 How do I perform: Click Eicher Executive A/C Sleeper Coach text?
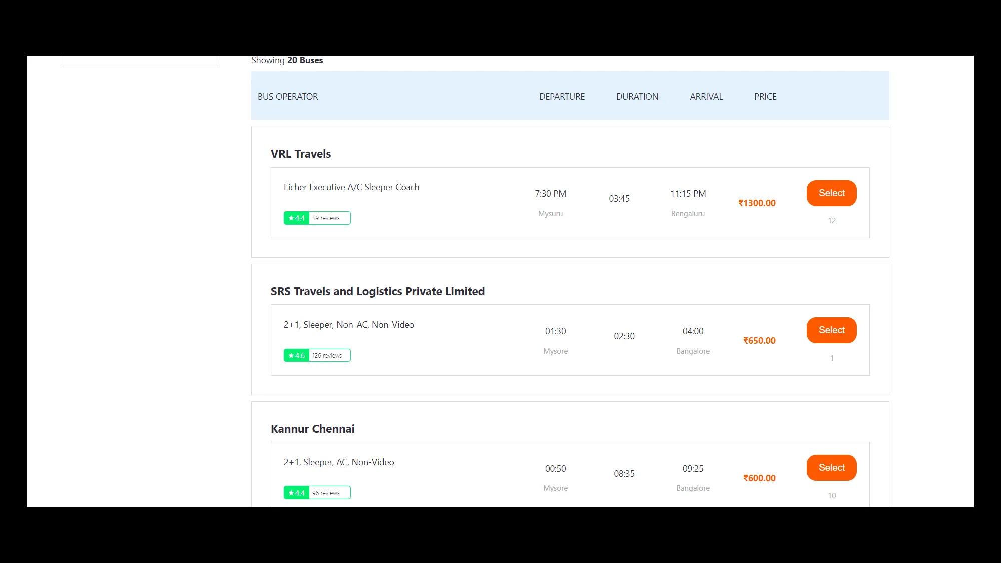click(x=351, y=187)
